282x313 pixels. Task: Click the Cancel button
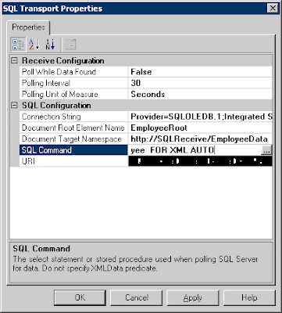pos(137,297)
